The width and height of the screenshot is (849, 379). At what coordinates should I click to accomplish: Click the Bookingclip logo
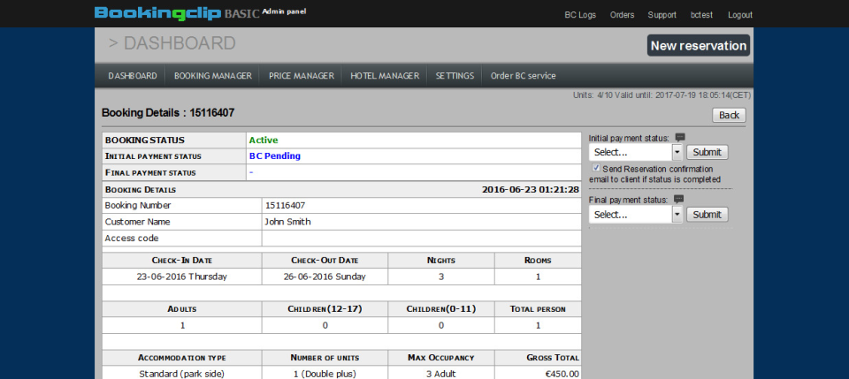157,13
